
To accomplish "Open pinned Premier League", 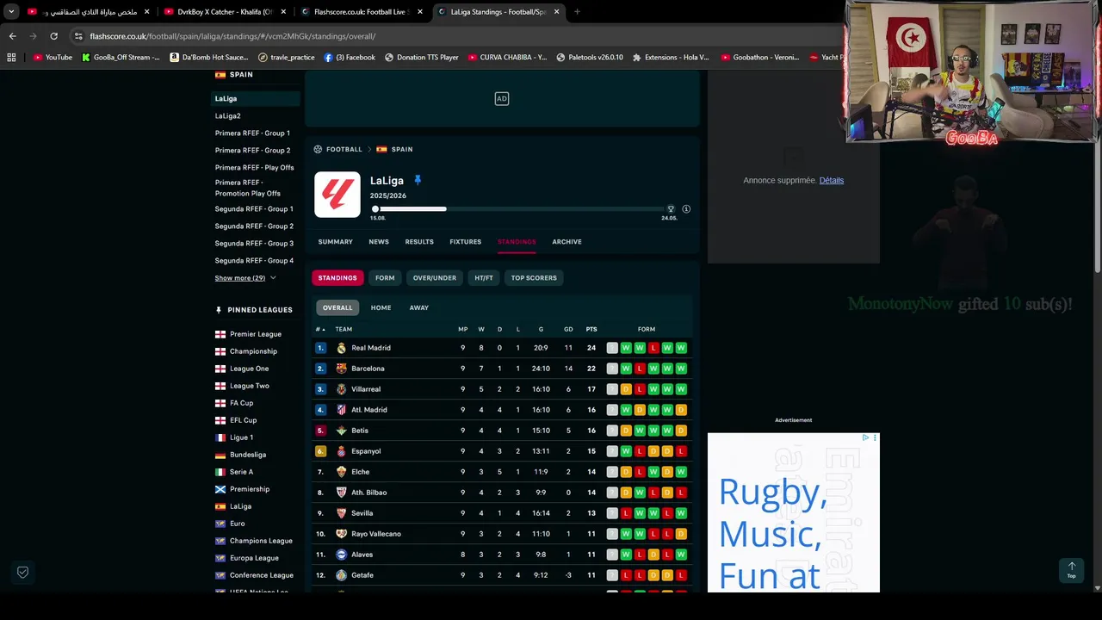I will [256, 334].
